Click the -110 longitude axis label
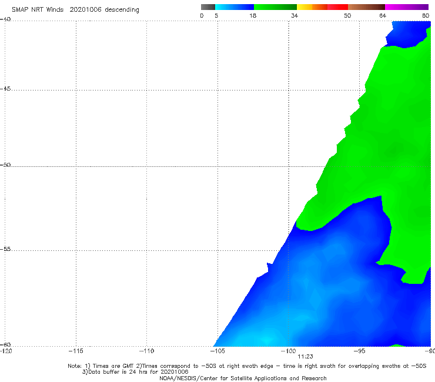The width and height of the screenshot is (435, 382). (x=146, y=351)
